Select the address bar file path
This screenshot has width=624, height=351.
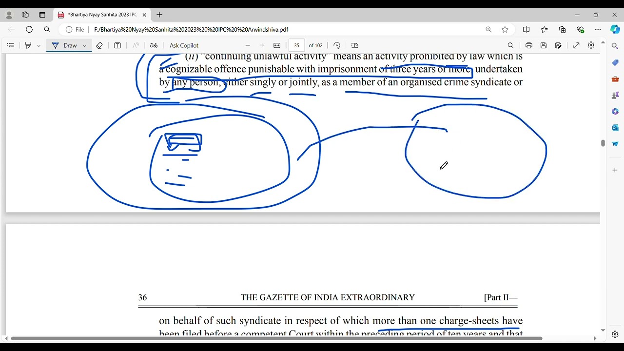coord(191,30)
